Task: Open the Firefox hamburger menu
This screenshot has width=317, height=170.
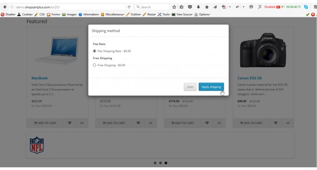Action: click(315, 7)
